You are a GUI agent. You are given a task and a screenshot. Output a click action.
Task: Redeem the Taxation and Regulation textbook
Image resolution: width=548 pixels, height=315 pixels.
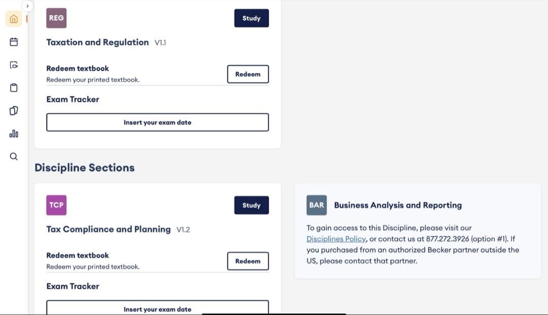tap(248, 74)
